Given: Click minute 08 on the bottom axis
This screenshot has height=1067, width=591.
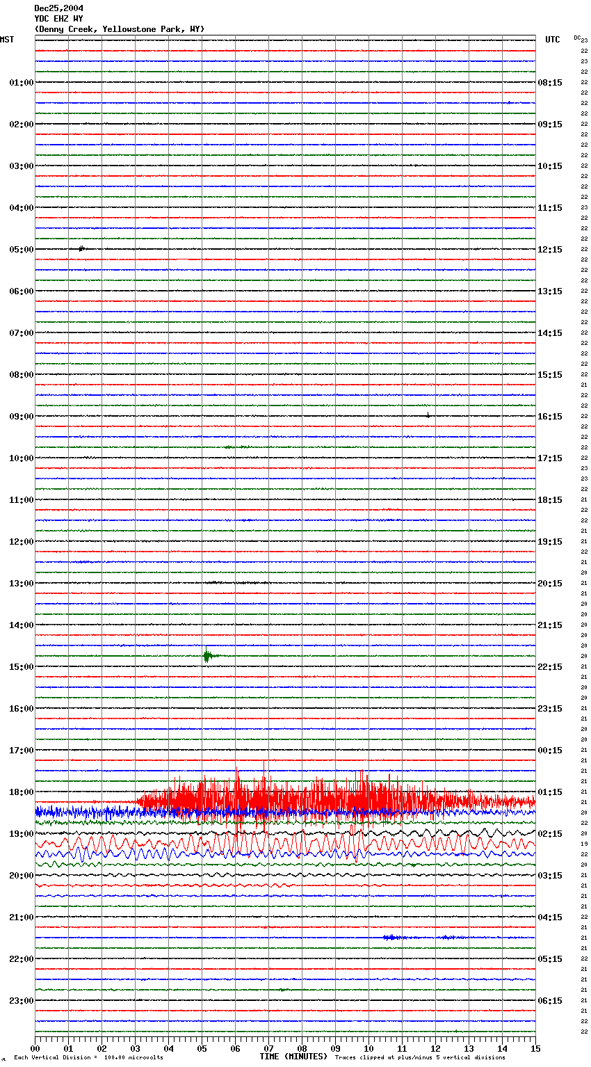Looking at the screenshot, I should coord(302,1048).
